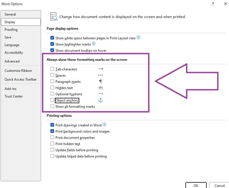Click the Cancel button
Image resolution: width=229 pixels, height=188 pixels.
coord(219,185)
